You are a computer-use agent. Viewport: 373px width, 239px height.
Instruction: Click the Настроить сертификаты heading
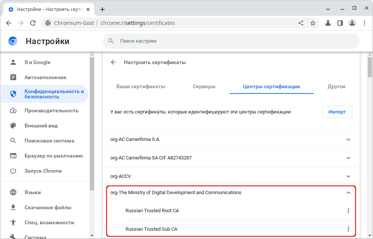coord(155,63)
